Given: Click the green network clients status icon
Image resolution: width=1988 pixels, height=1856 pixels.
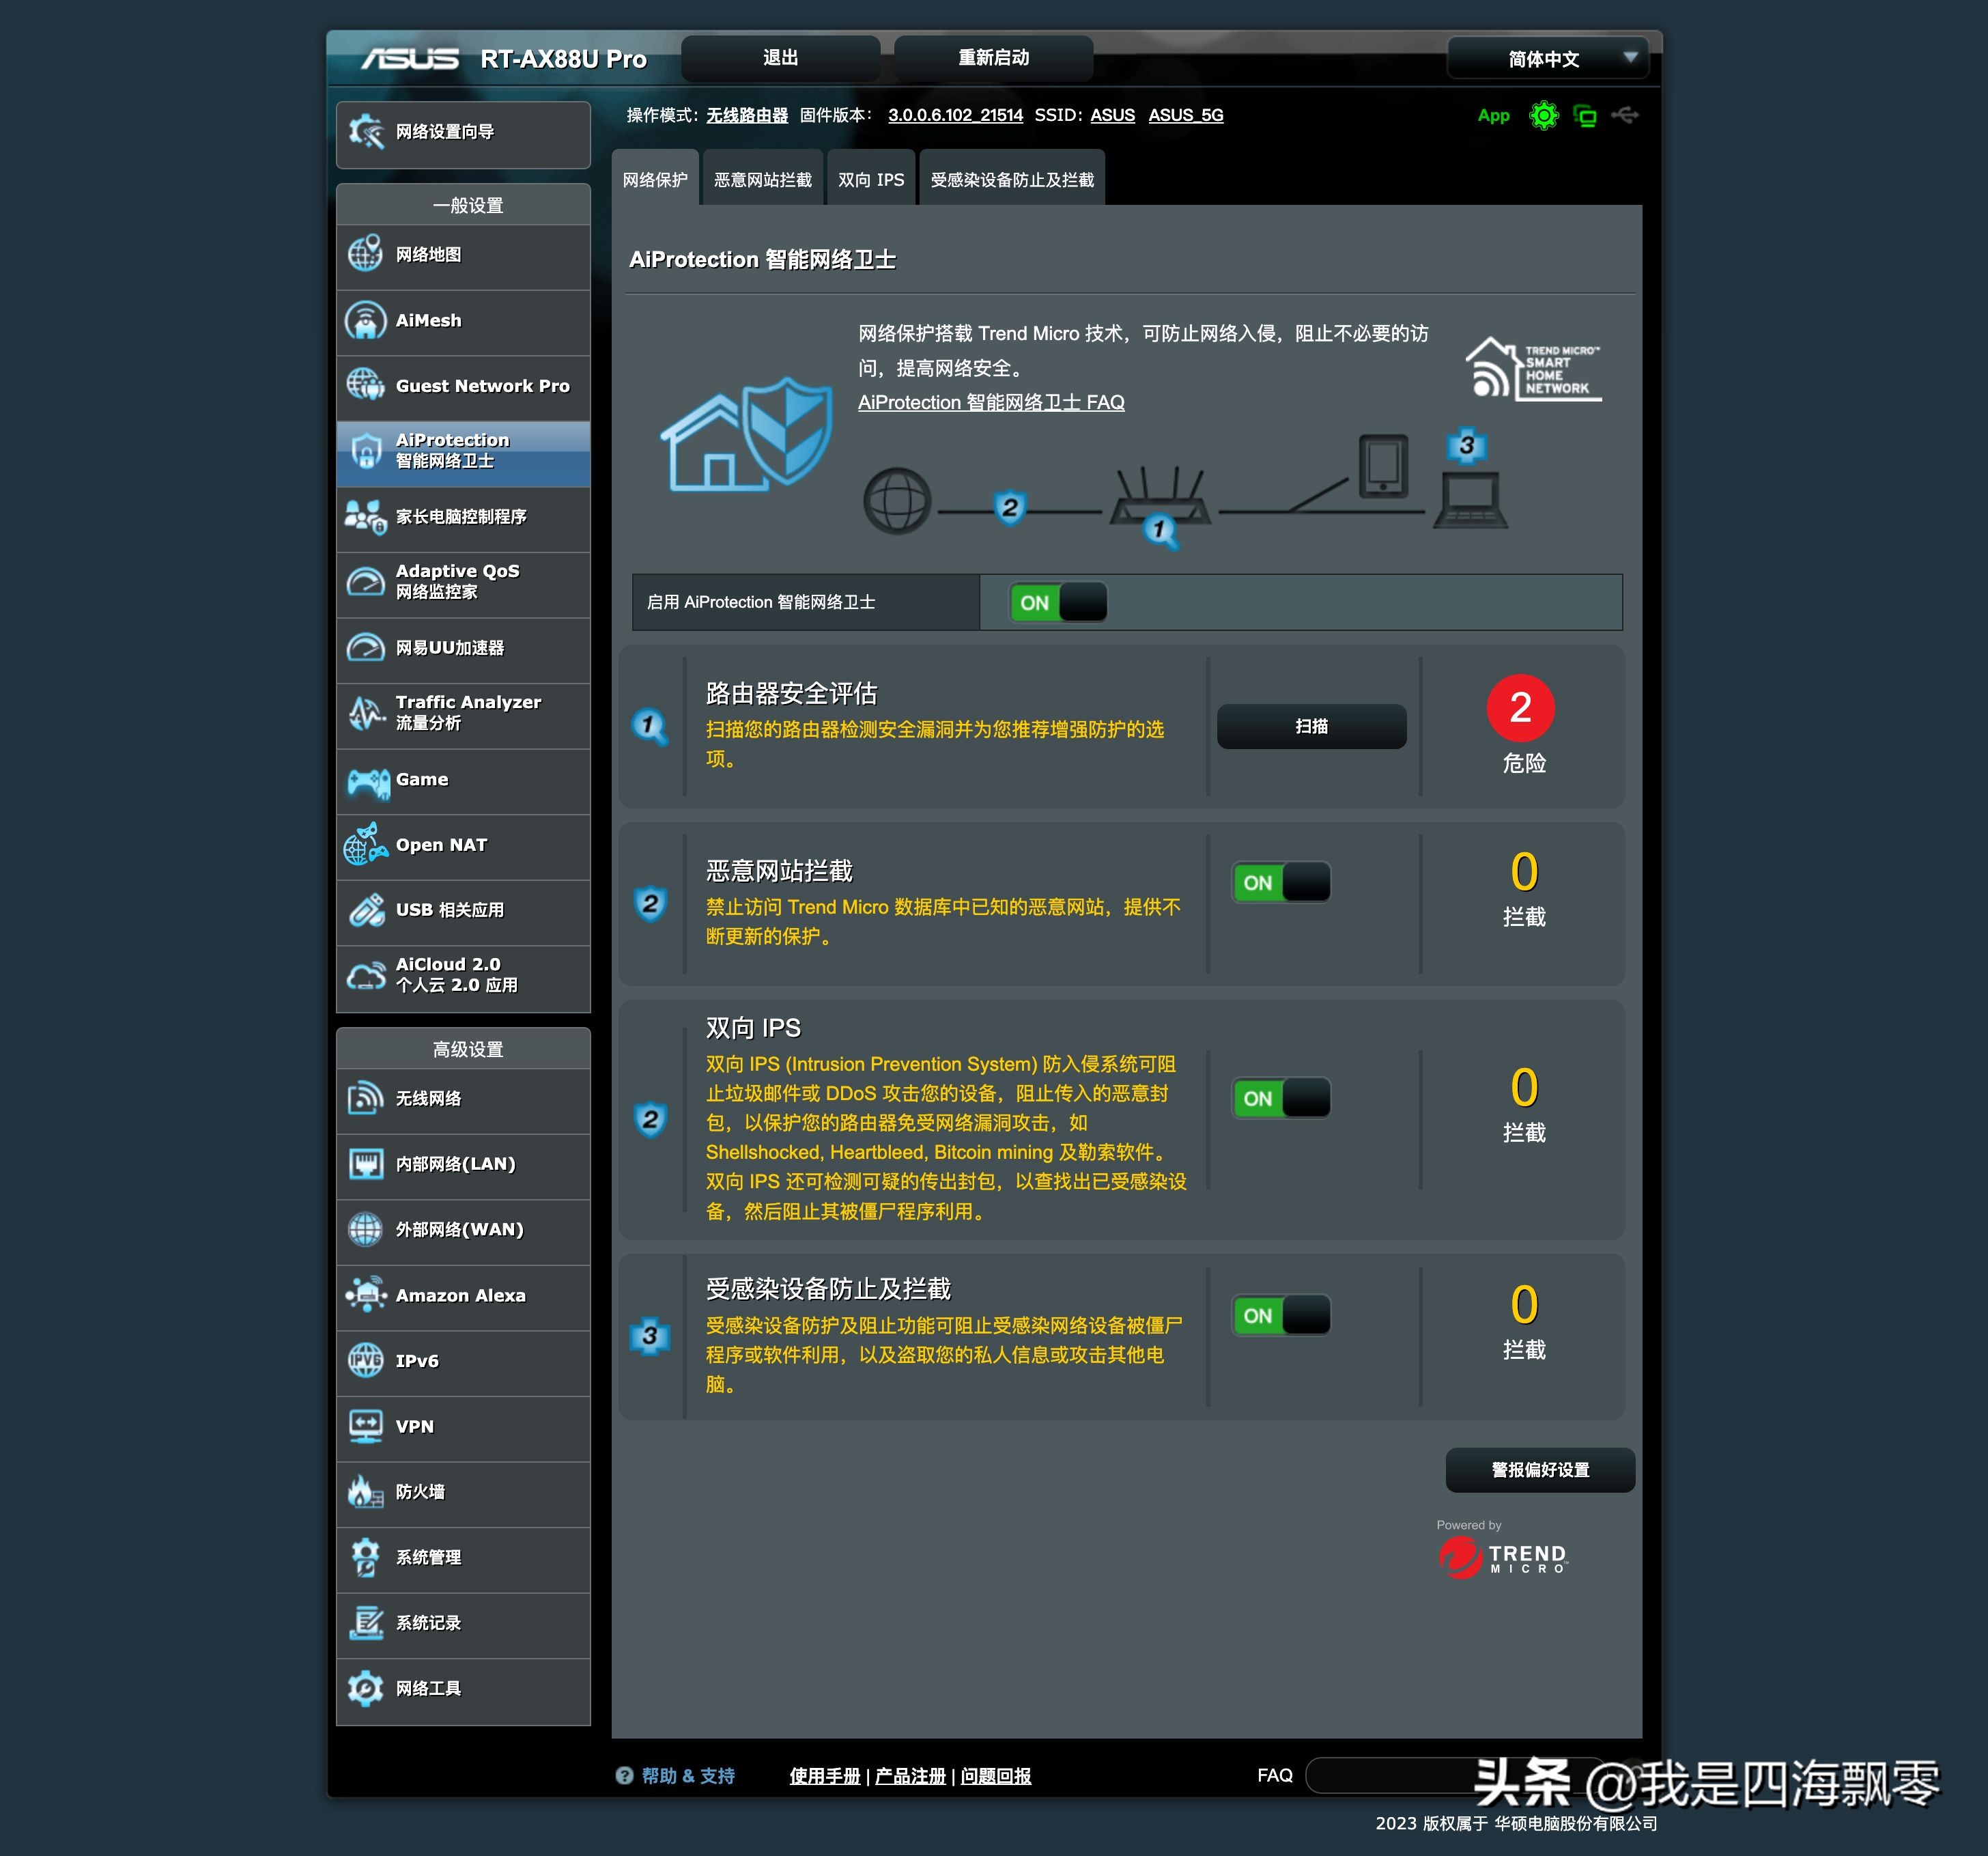Looking at the screenshot, I should (x=1585, y=116).
